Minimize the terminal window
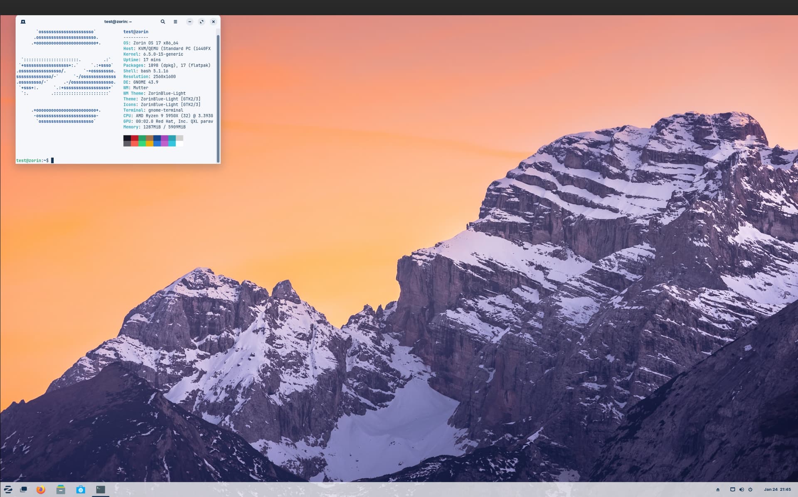This screenshot has height=497, width=798. click(x=190, y=22)
